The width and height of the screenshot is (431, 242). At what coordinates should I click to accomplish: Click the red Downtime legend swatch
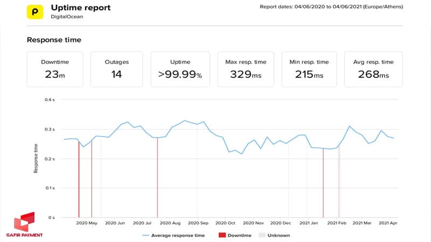(222, 235)
